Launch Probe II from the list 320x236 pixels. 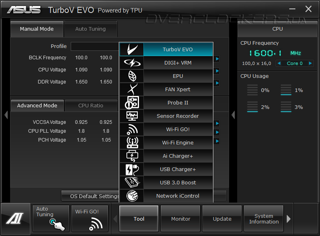click(178, 102)
